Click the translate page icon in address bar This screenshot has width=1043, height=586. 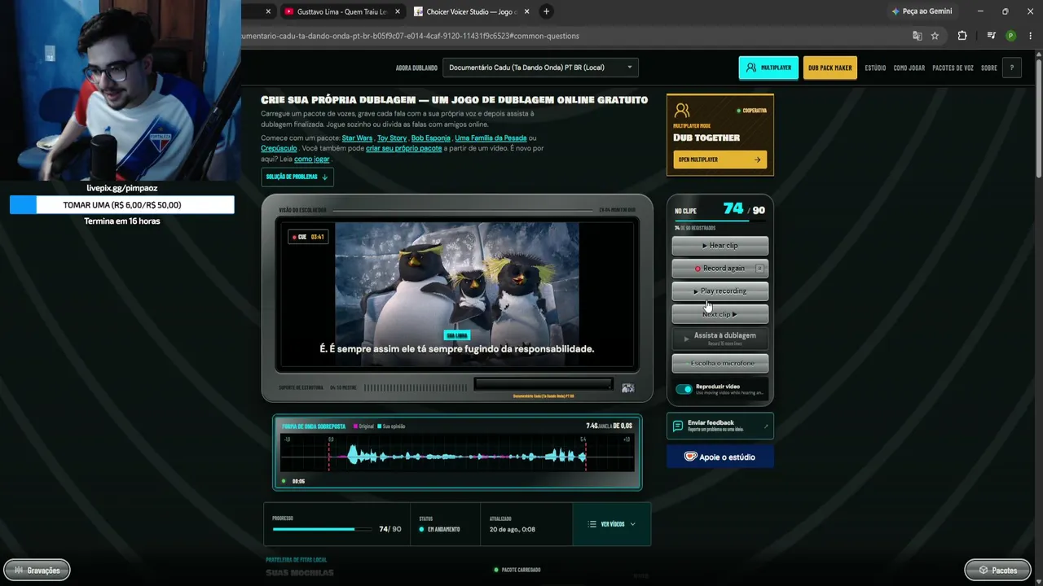click(918, 36)
